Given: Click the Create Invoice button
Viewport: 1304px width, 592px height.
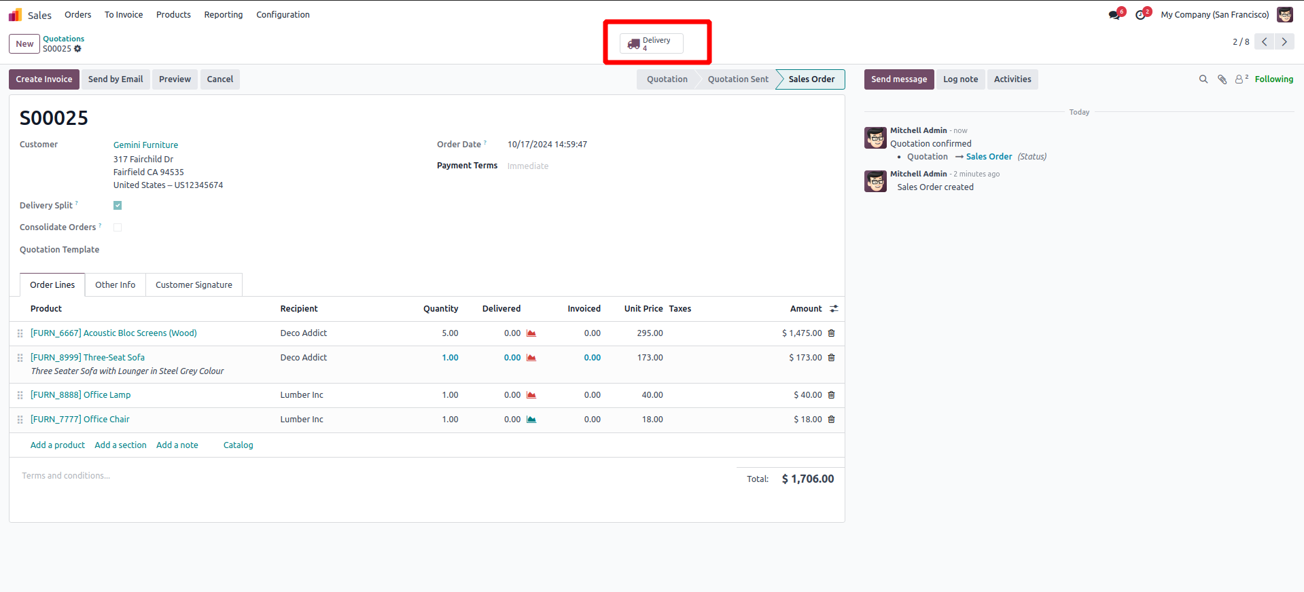Looking at the screenshot, I should (x=44, y=79).
